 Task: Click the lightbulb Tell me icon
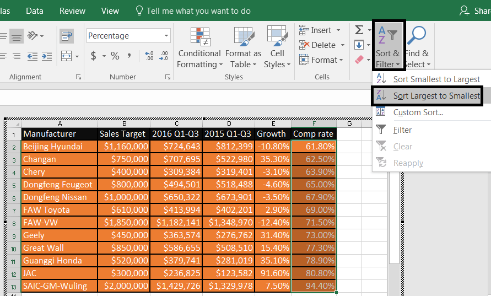pyautogui.click(x=139, y=10)
